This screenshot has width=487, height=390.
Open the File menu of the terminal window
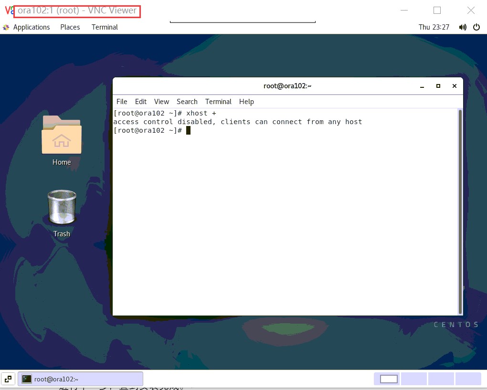(x=121, y=101)
